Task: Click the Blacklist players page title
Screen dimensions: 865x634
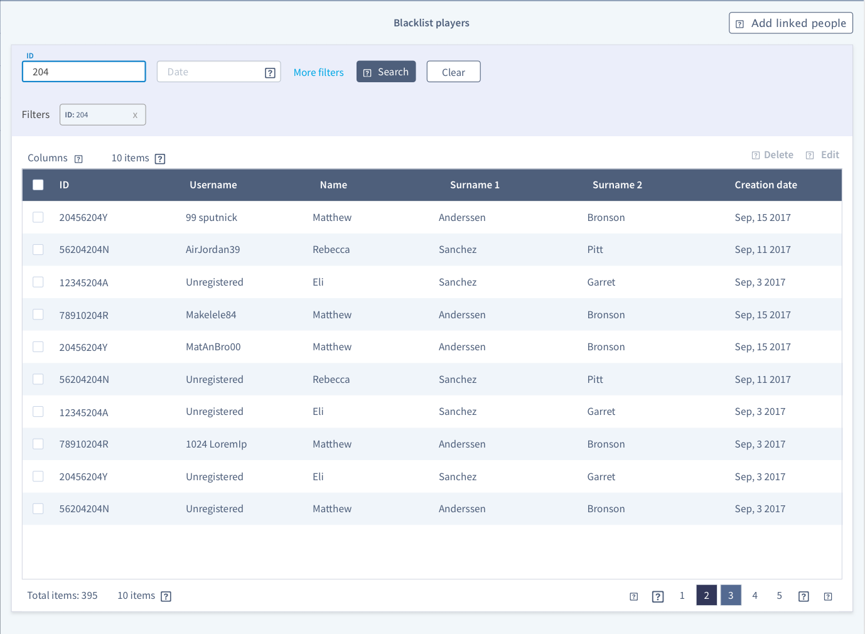Action: click(x=432, y=23)
